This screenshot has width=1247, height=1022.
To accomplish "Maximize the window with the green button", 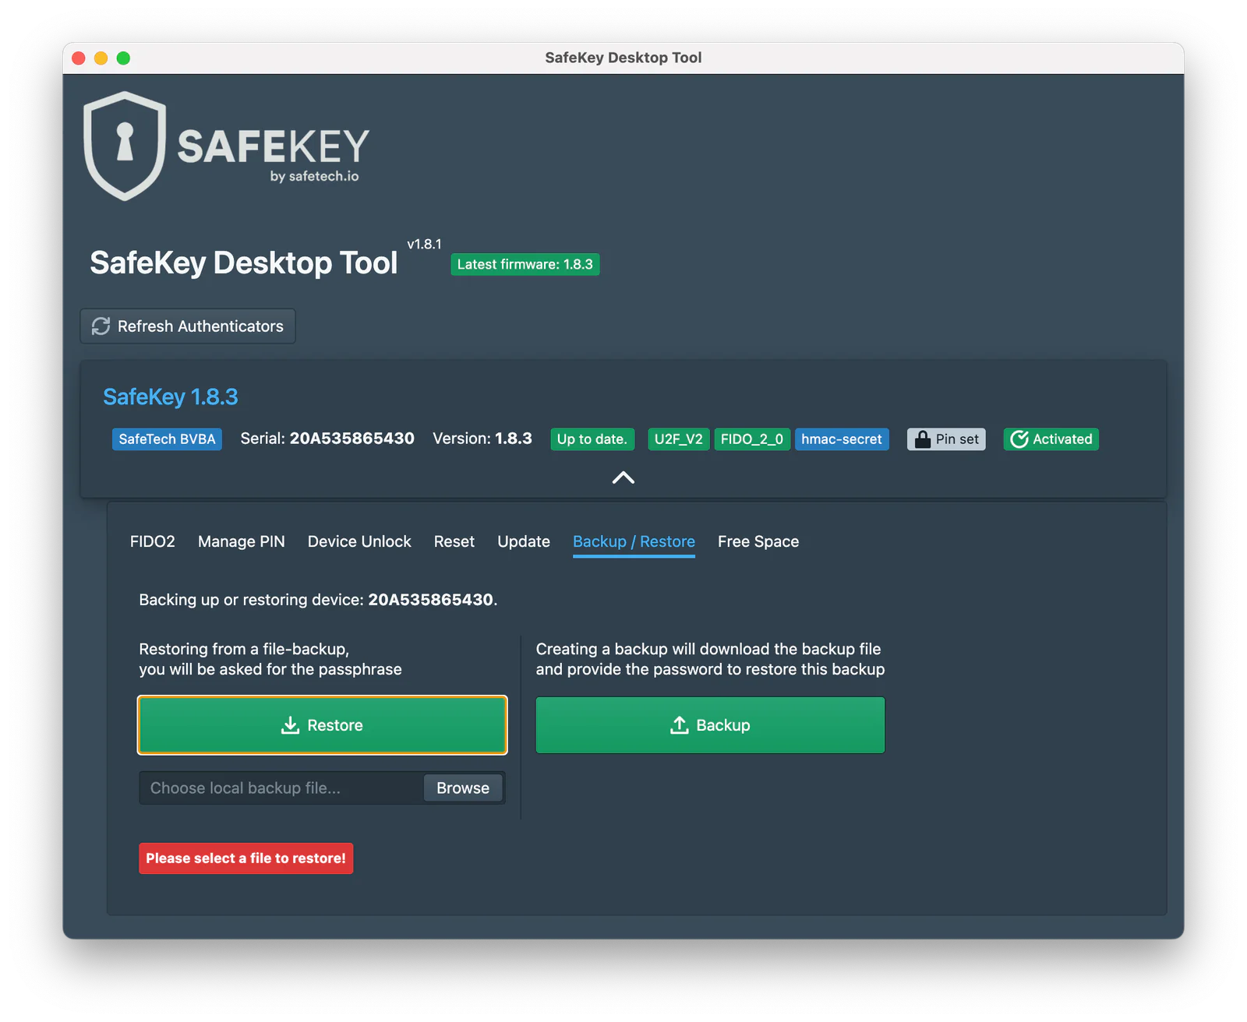I will [x=123, y=58].
